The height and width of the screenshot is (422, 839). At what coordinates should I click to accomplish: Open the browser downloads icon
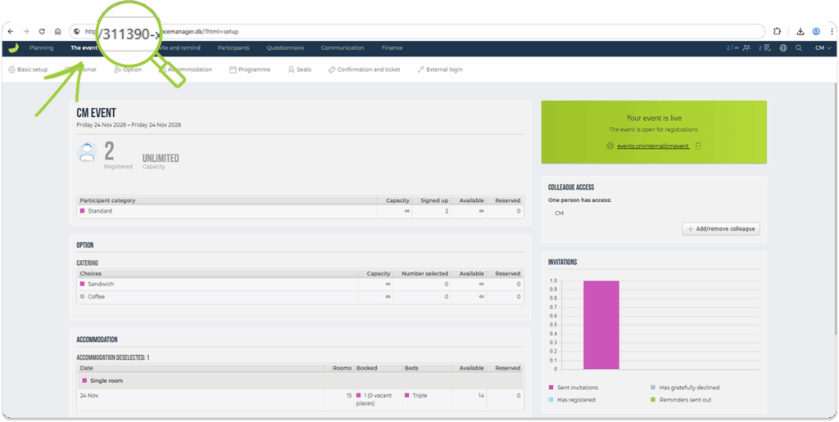click(x=800, y=31)
